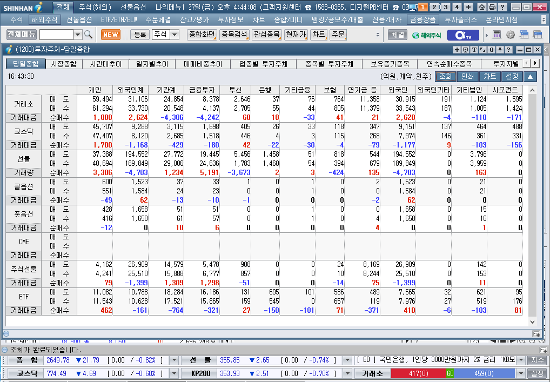The width and height of the screenshot is (550, 382).
Task: Click the 체결 button
Action: pos(398,35)
